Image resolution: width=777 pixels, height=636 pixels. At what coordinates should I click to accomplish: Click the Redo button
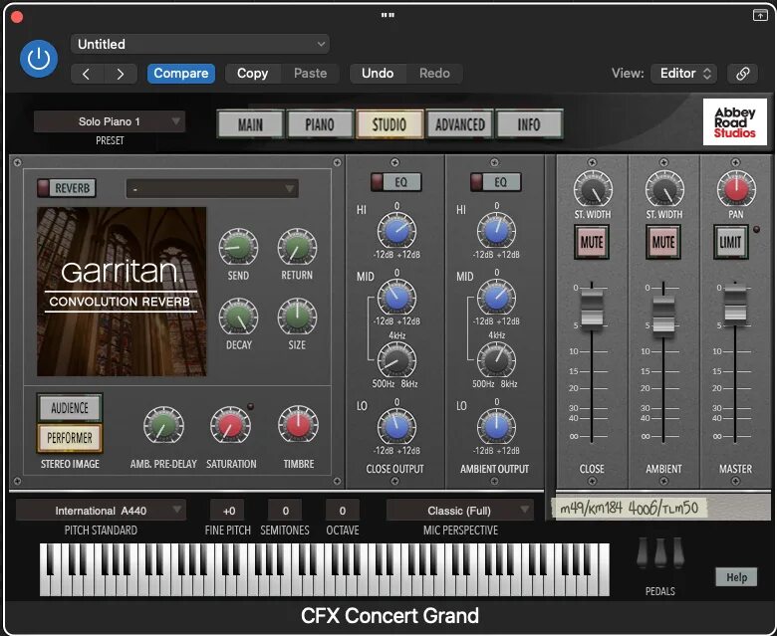[434, 74]
